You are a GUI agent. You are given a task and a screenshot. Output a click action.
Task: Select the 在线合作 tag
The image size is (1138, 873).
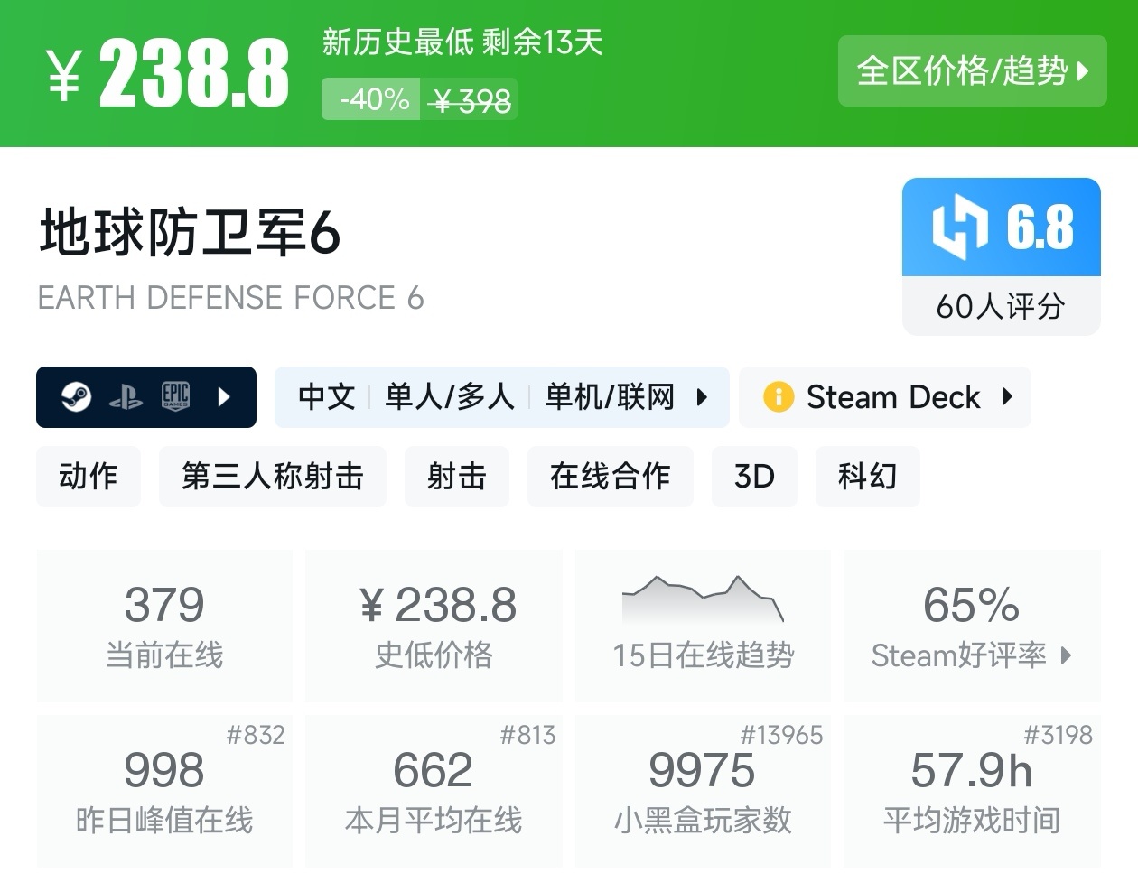pyautogui.click(x=610, y=476)
